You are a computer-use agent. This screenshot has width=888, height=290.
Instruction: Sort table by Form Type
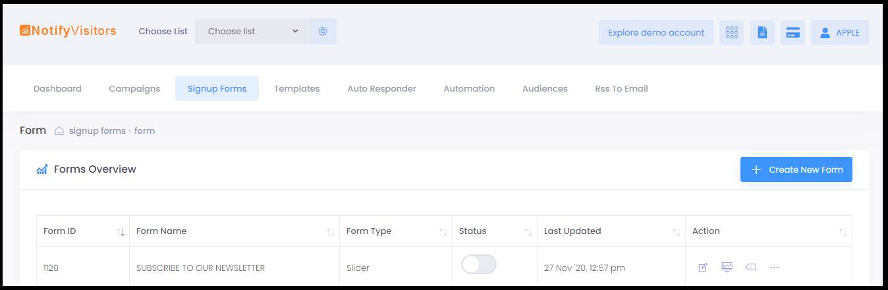[396, 231]
